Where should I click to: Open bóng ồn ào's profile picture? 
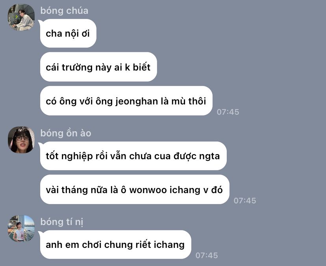point(21,140)
